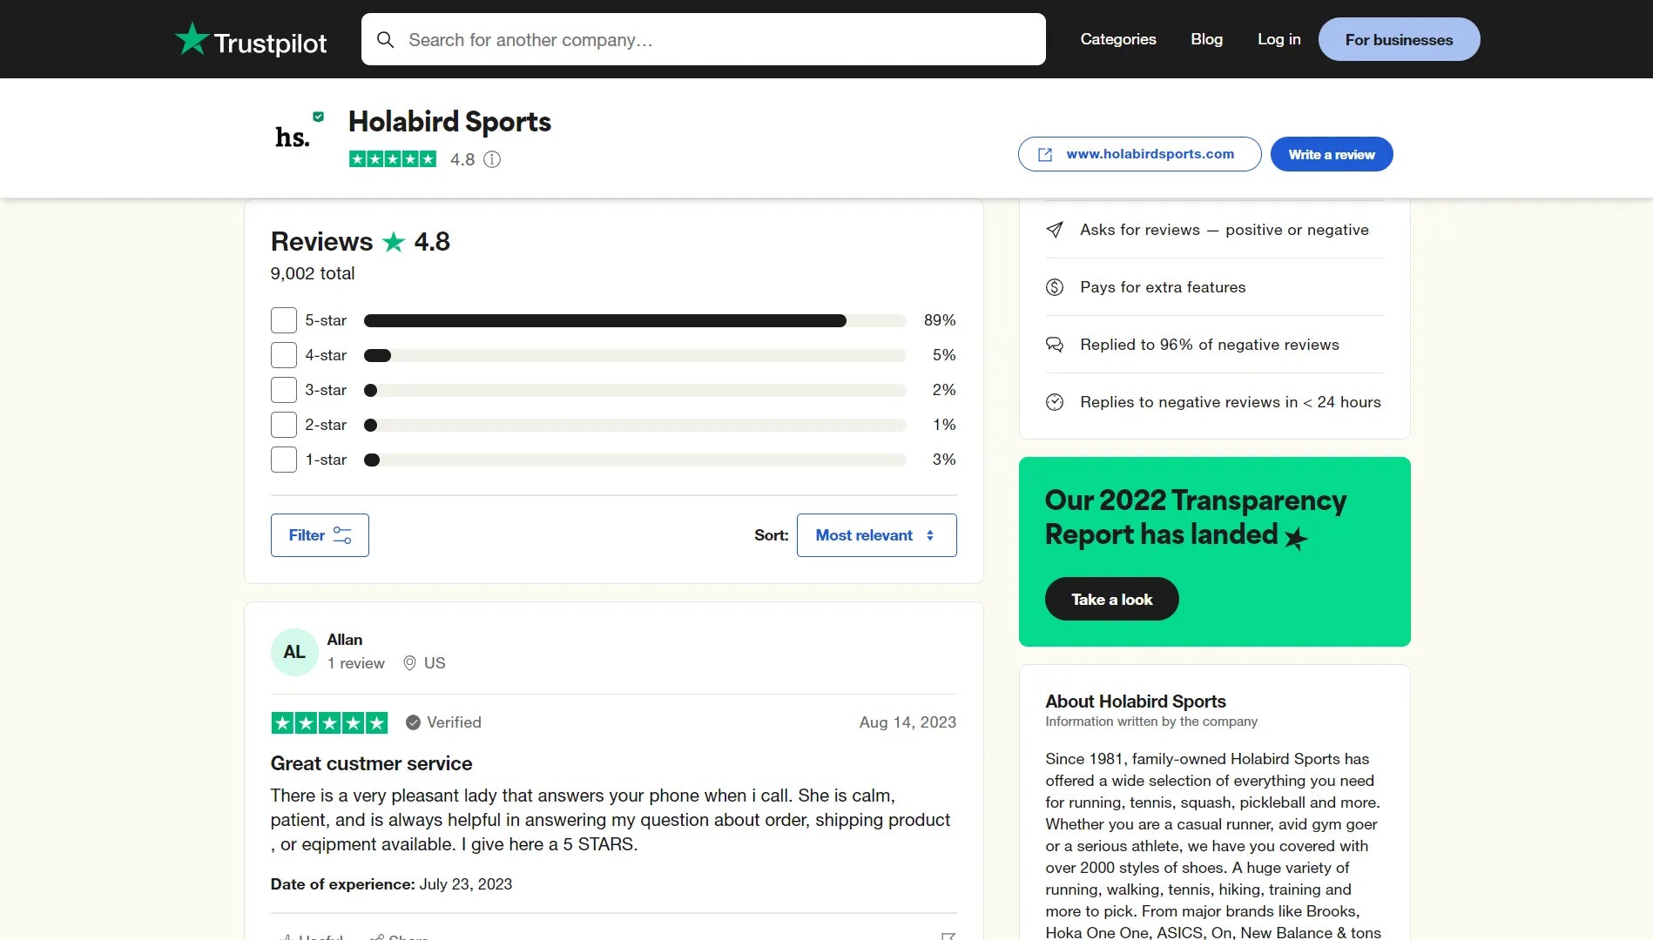Click the search magnifier icon
The width and height of the screenshot is (1653, 940).
click(385, 40)
